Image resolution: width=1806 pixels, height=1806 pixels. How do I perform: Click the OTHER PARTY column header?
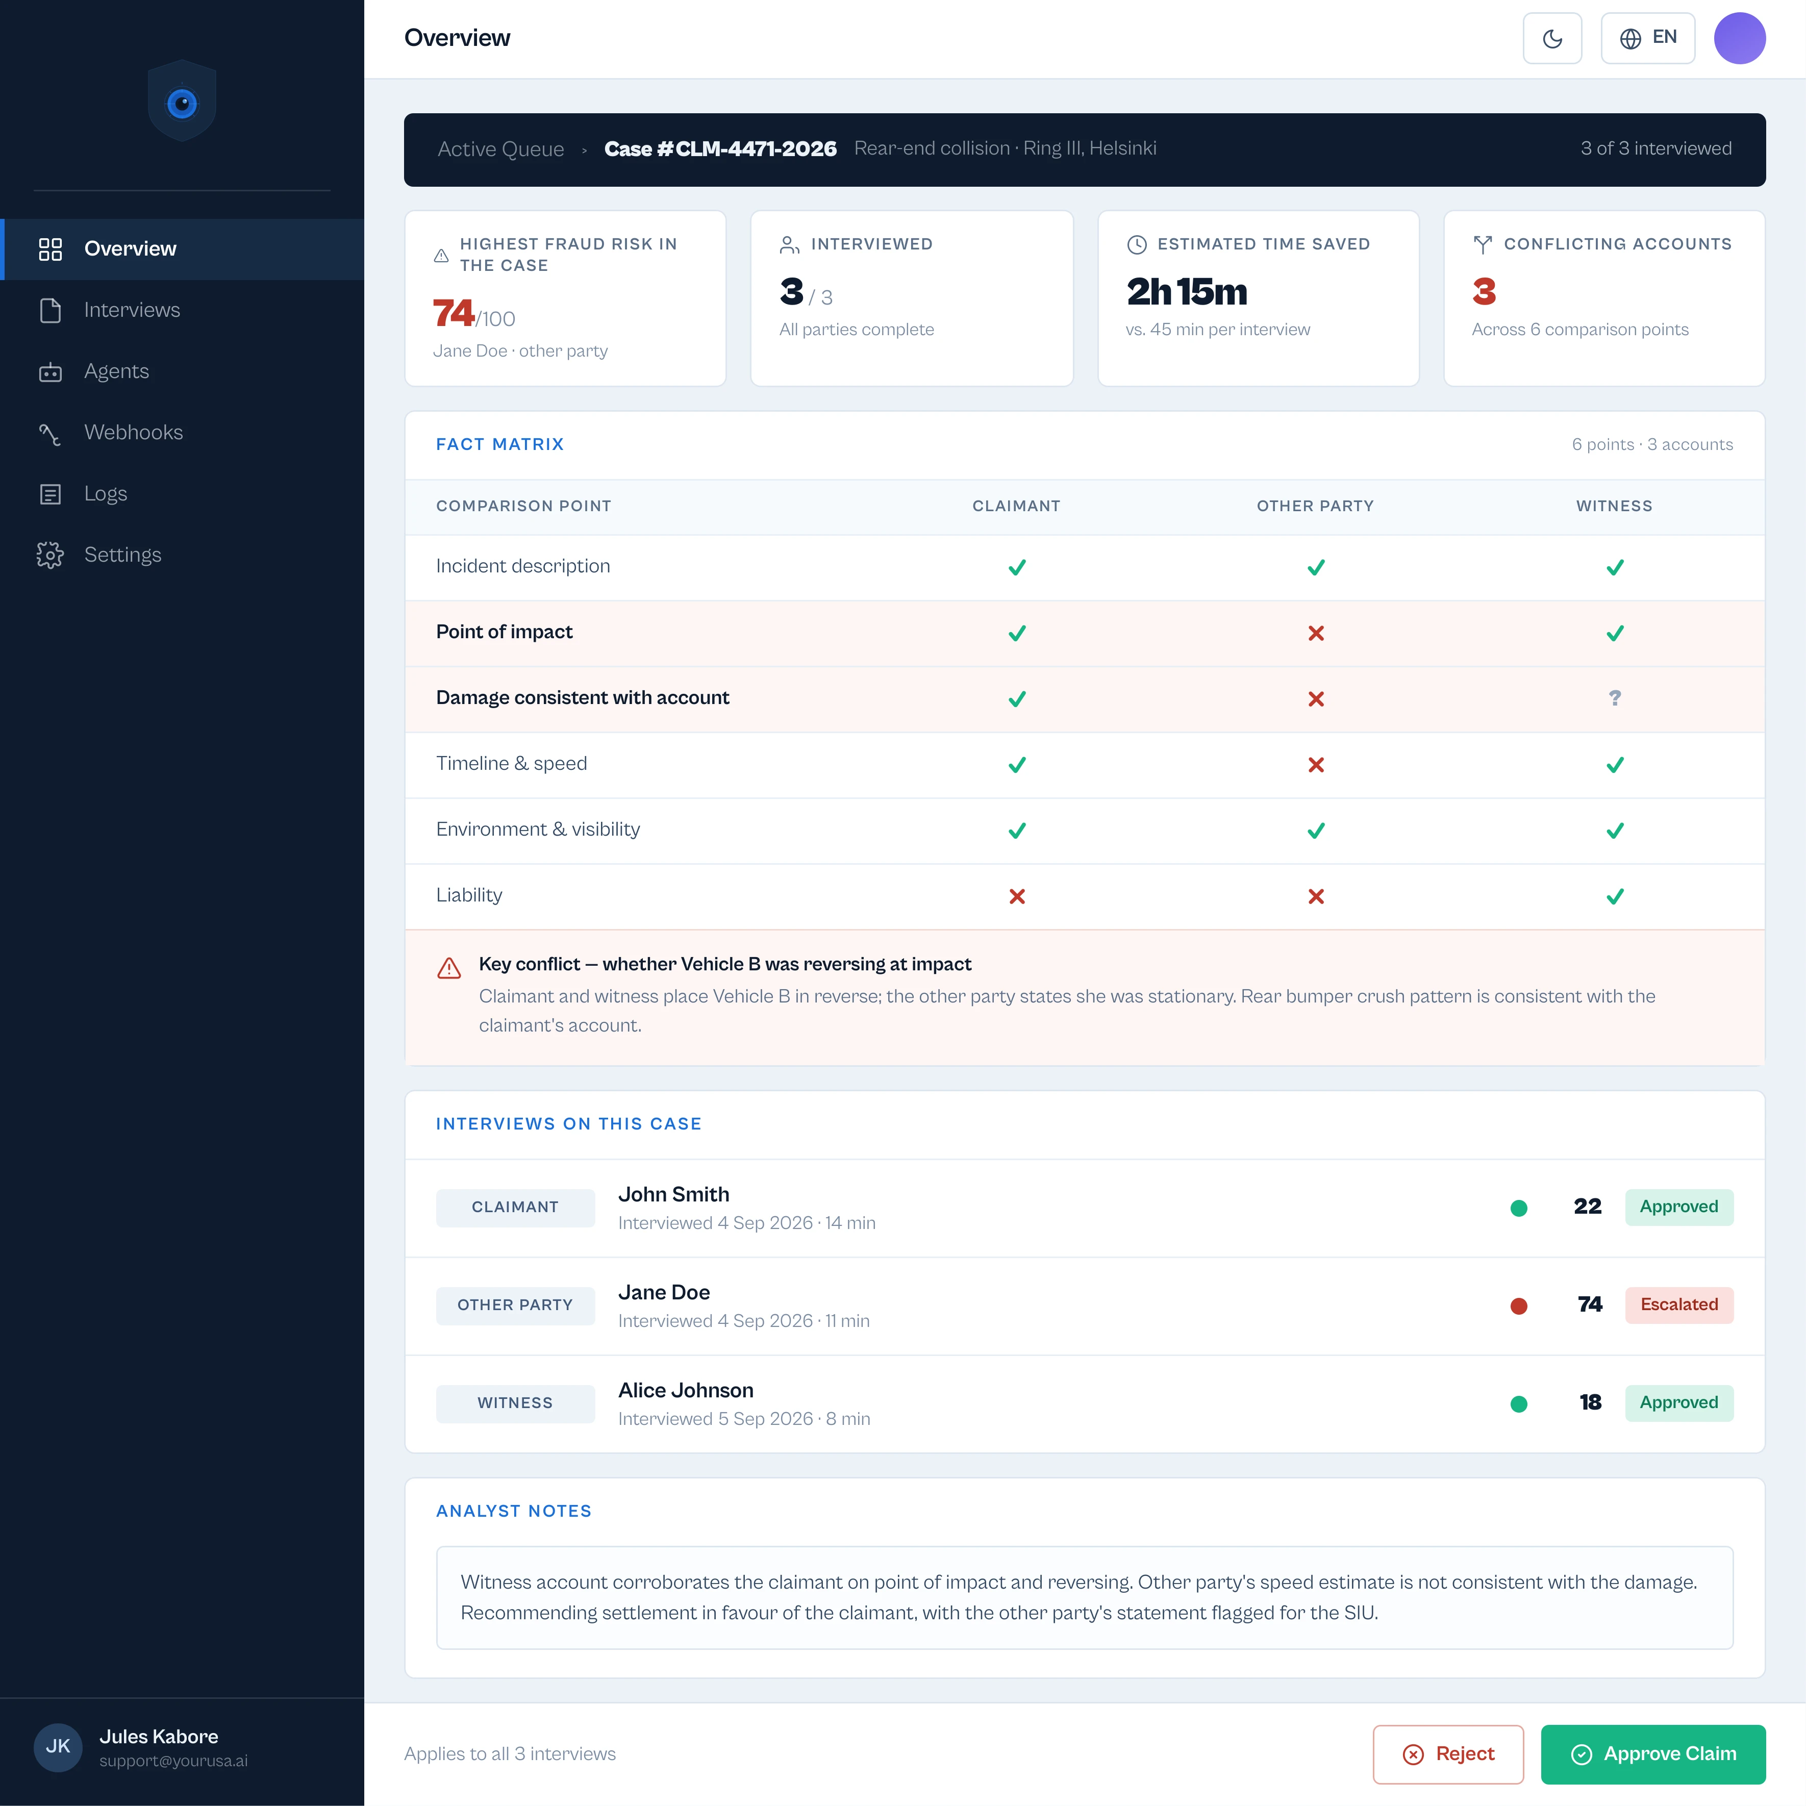coord(1315,507)
